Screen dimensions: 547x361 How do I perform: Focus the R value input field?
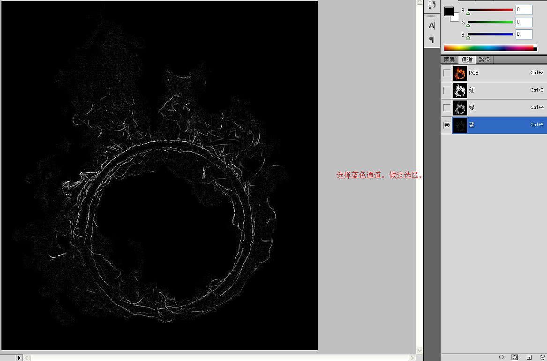[x=524, y=10]
